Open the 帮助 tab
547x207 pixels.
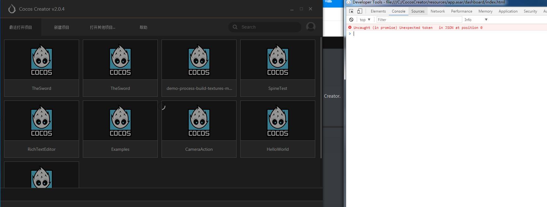(x=143, y=27)
